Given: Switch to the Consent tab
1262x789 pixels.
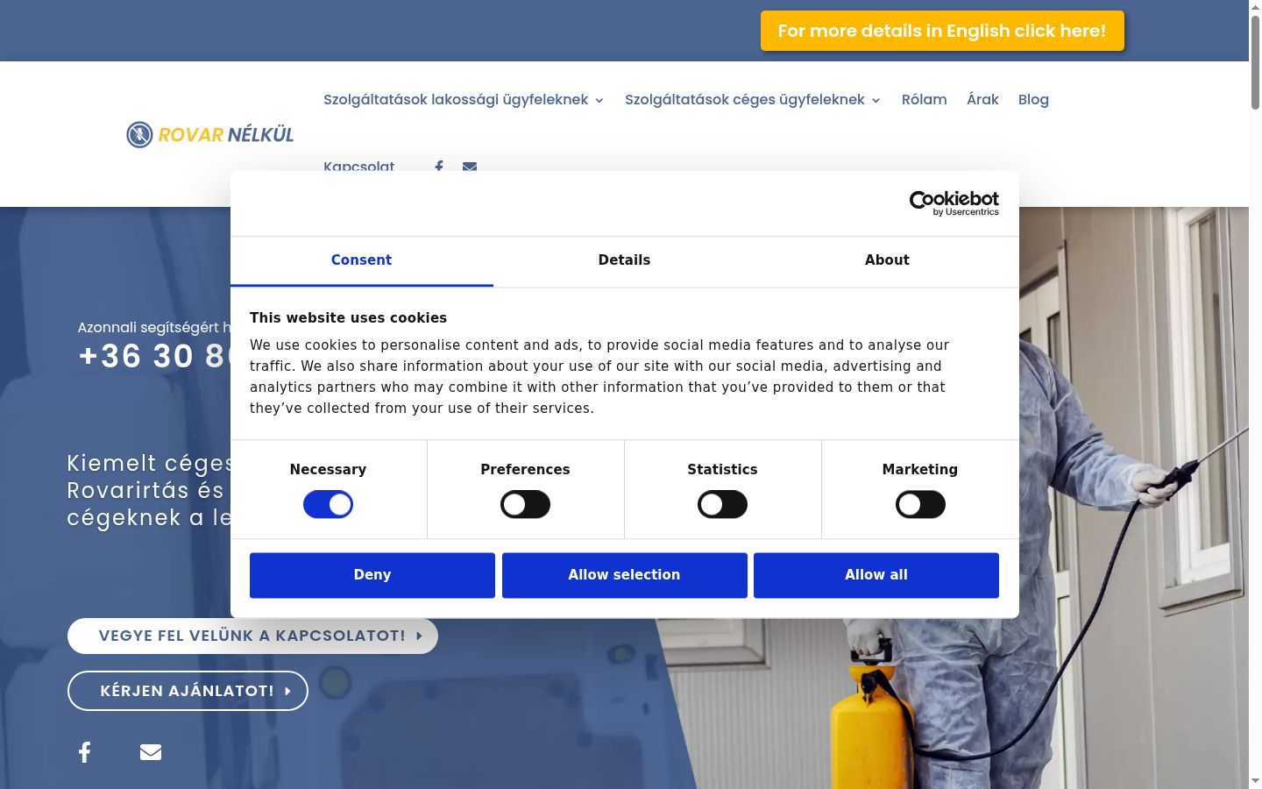Looking at the screenshot, I should 361,260.
